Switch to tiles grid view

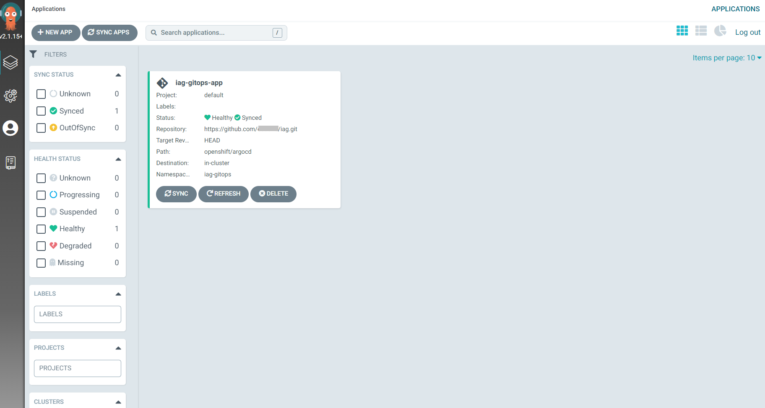click(x=682, y=31)
